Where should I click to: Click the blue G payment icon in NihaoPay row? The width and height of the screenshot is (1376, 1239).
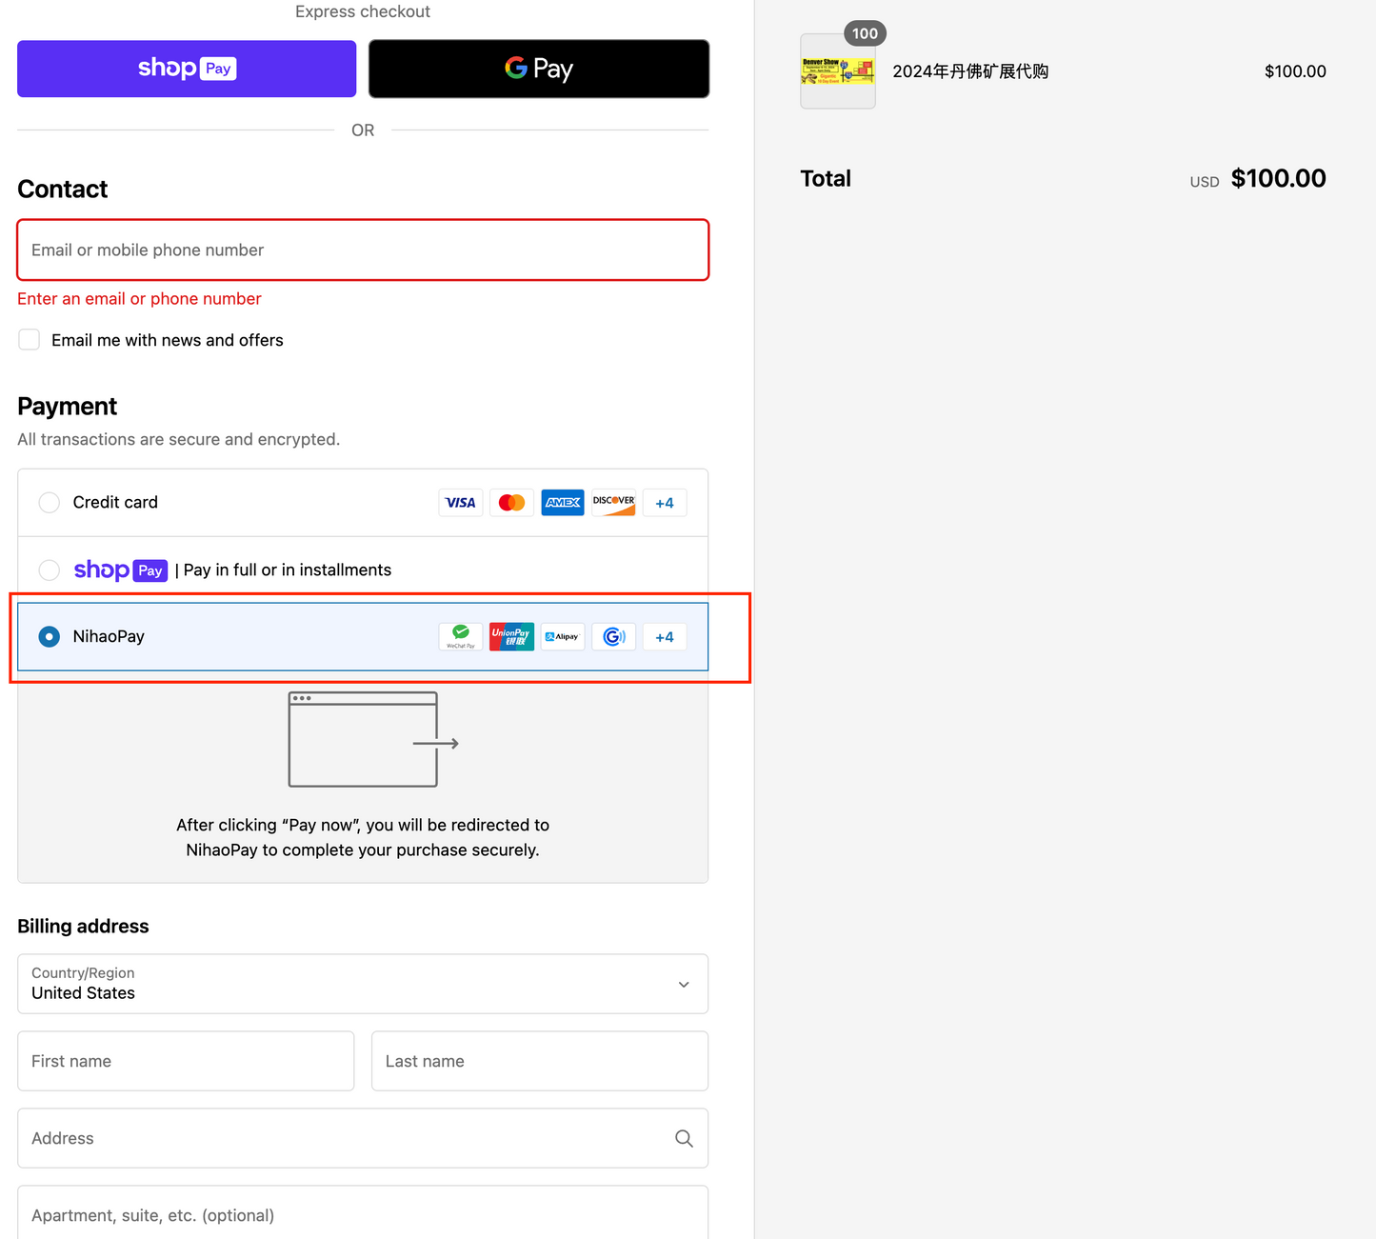(x=613, y=637)
